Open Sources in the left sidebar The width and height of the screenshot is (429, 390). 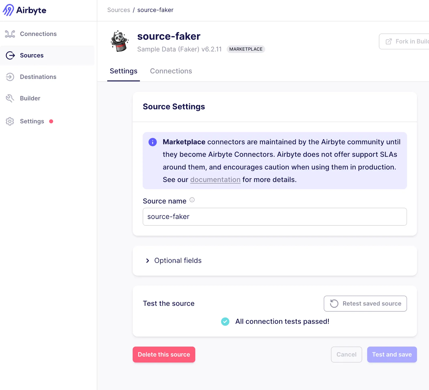point(47,55)
